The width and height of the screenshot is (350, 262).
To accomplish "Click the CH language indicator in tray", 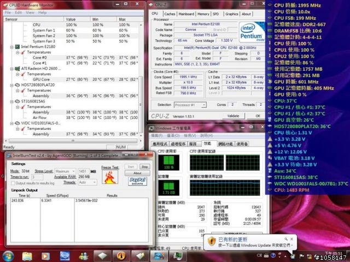I will (259, 255).
